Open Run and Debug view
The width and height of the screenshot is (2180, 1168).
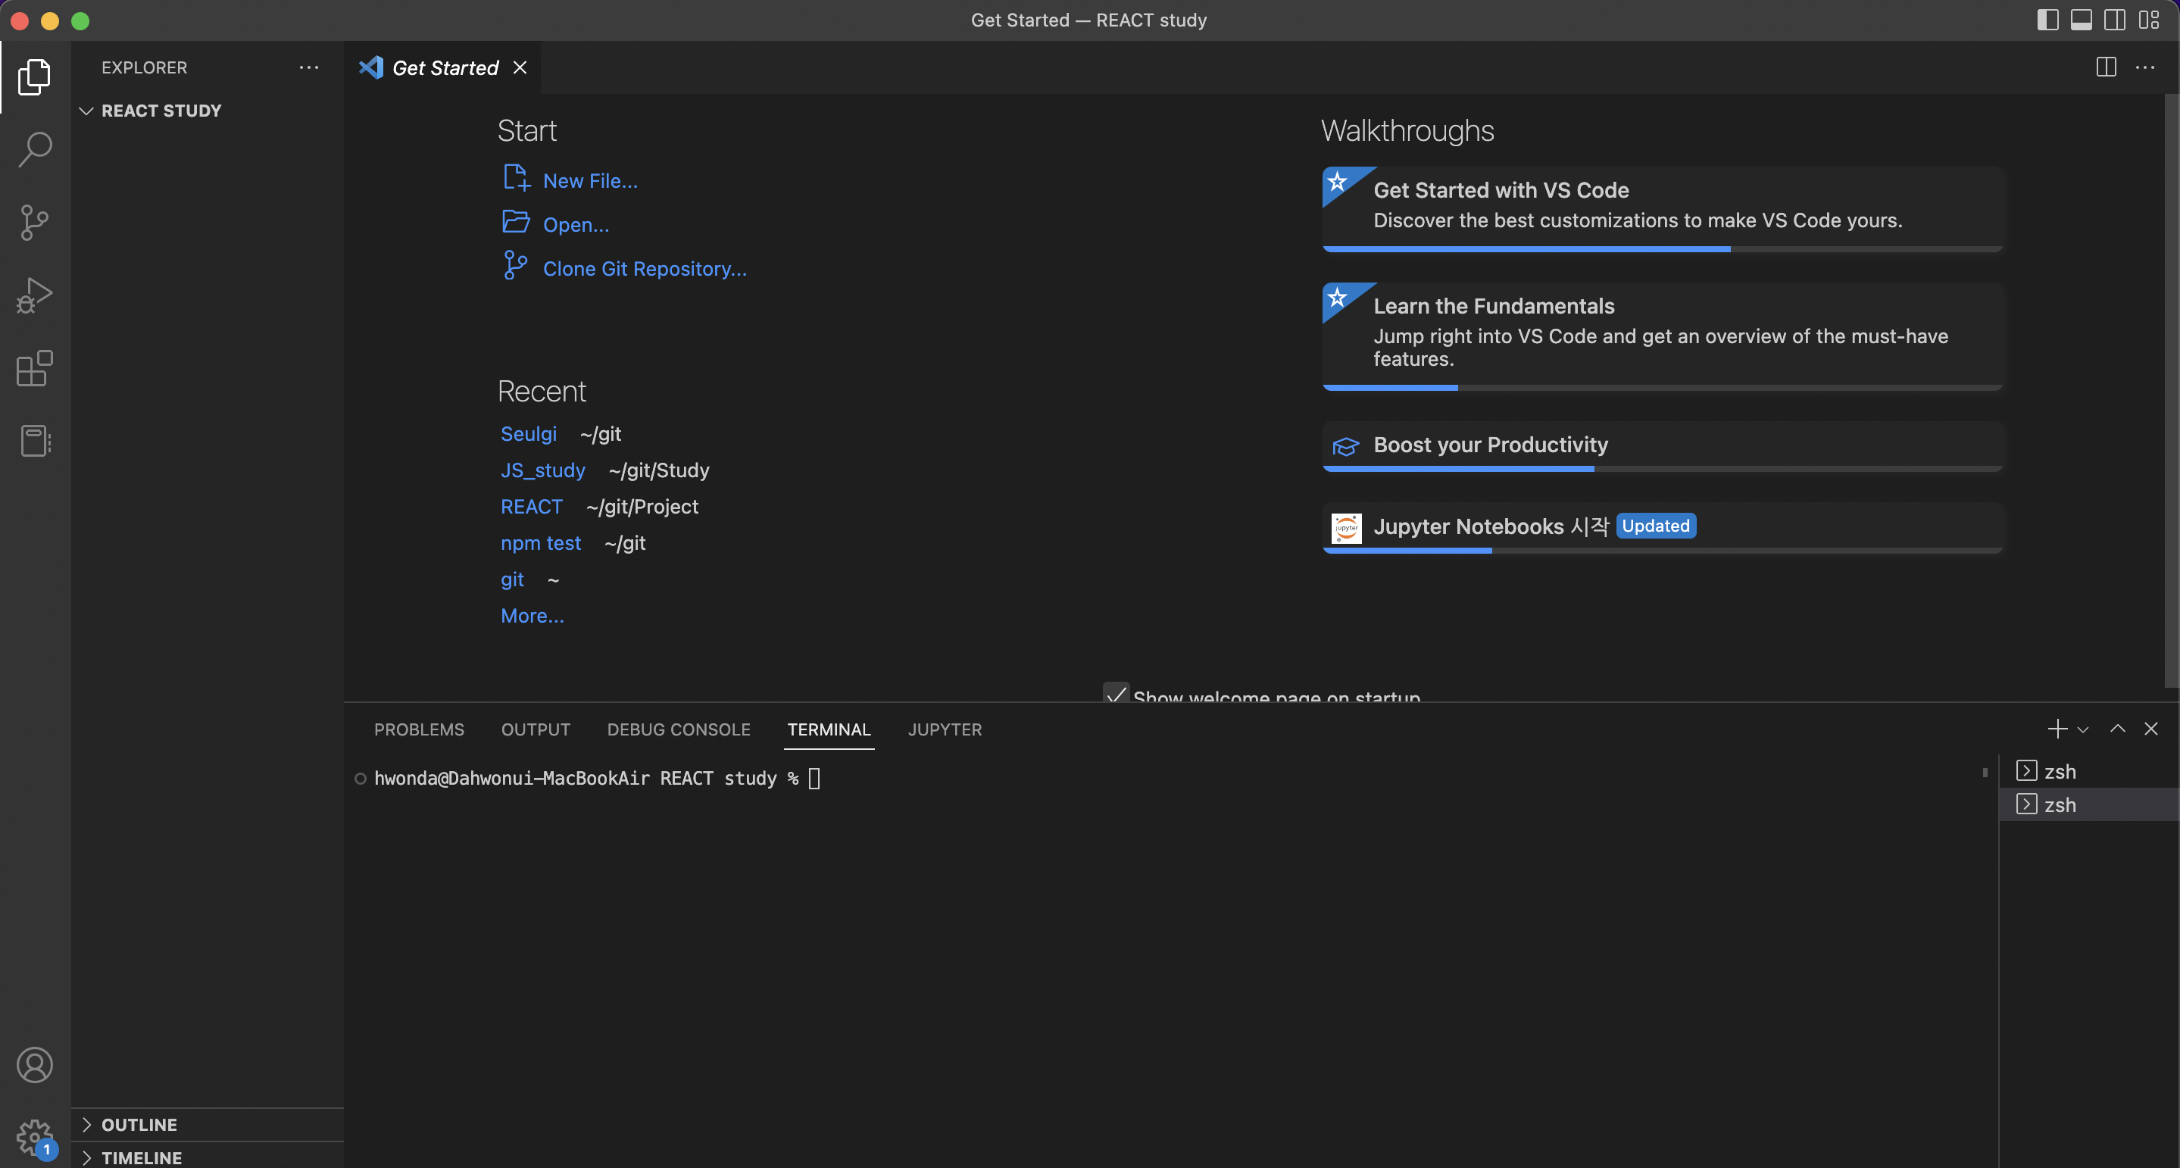click(35, 295)
